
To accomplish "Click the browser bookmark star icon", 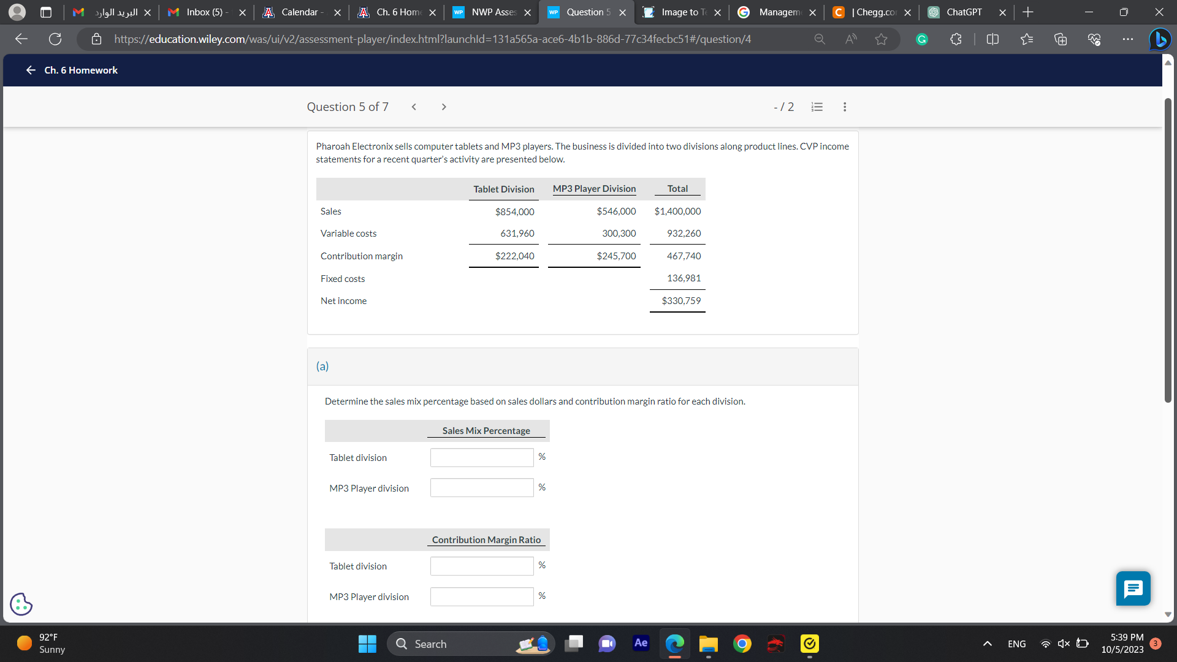I will pos(883,39).
